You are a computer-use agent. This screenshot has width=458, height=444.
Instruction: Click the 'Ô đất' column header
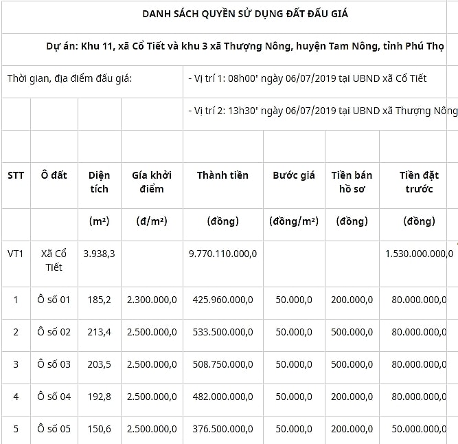pyautogui.click(x=54, y=175)
